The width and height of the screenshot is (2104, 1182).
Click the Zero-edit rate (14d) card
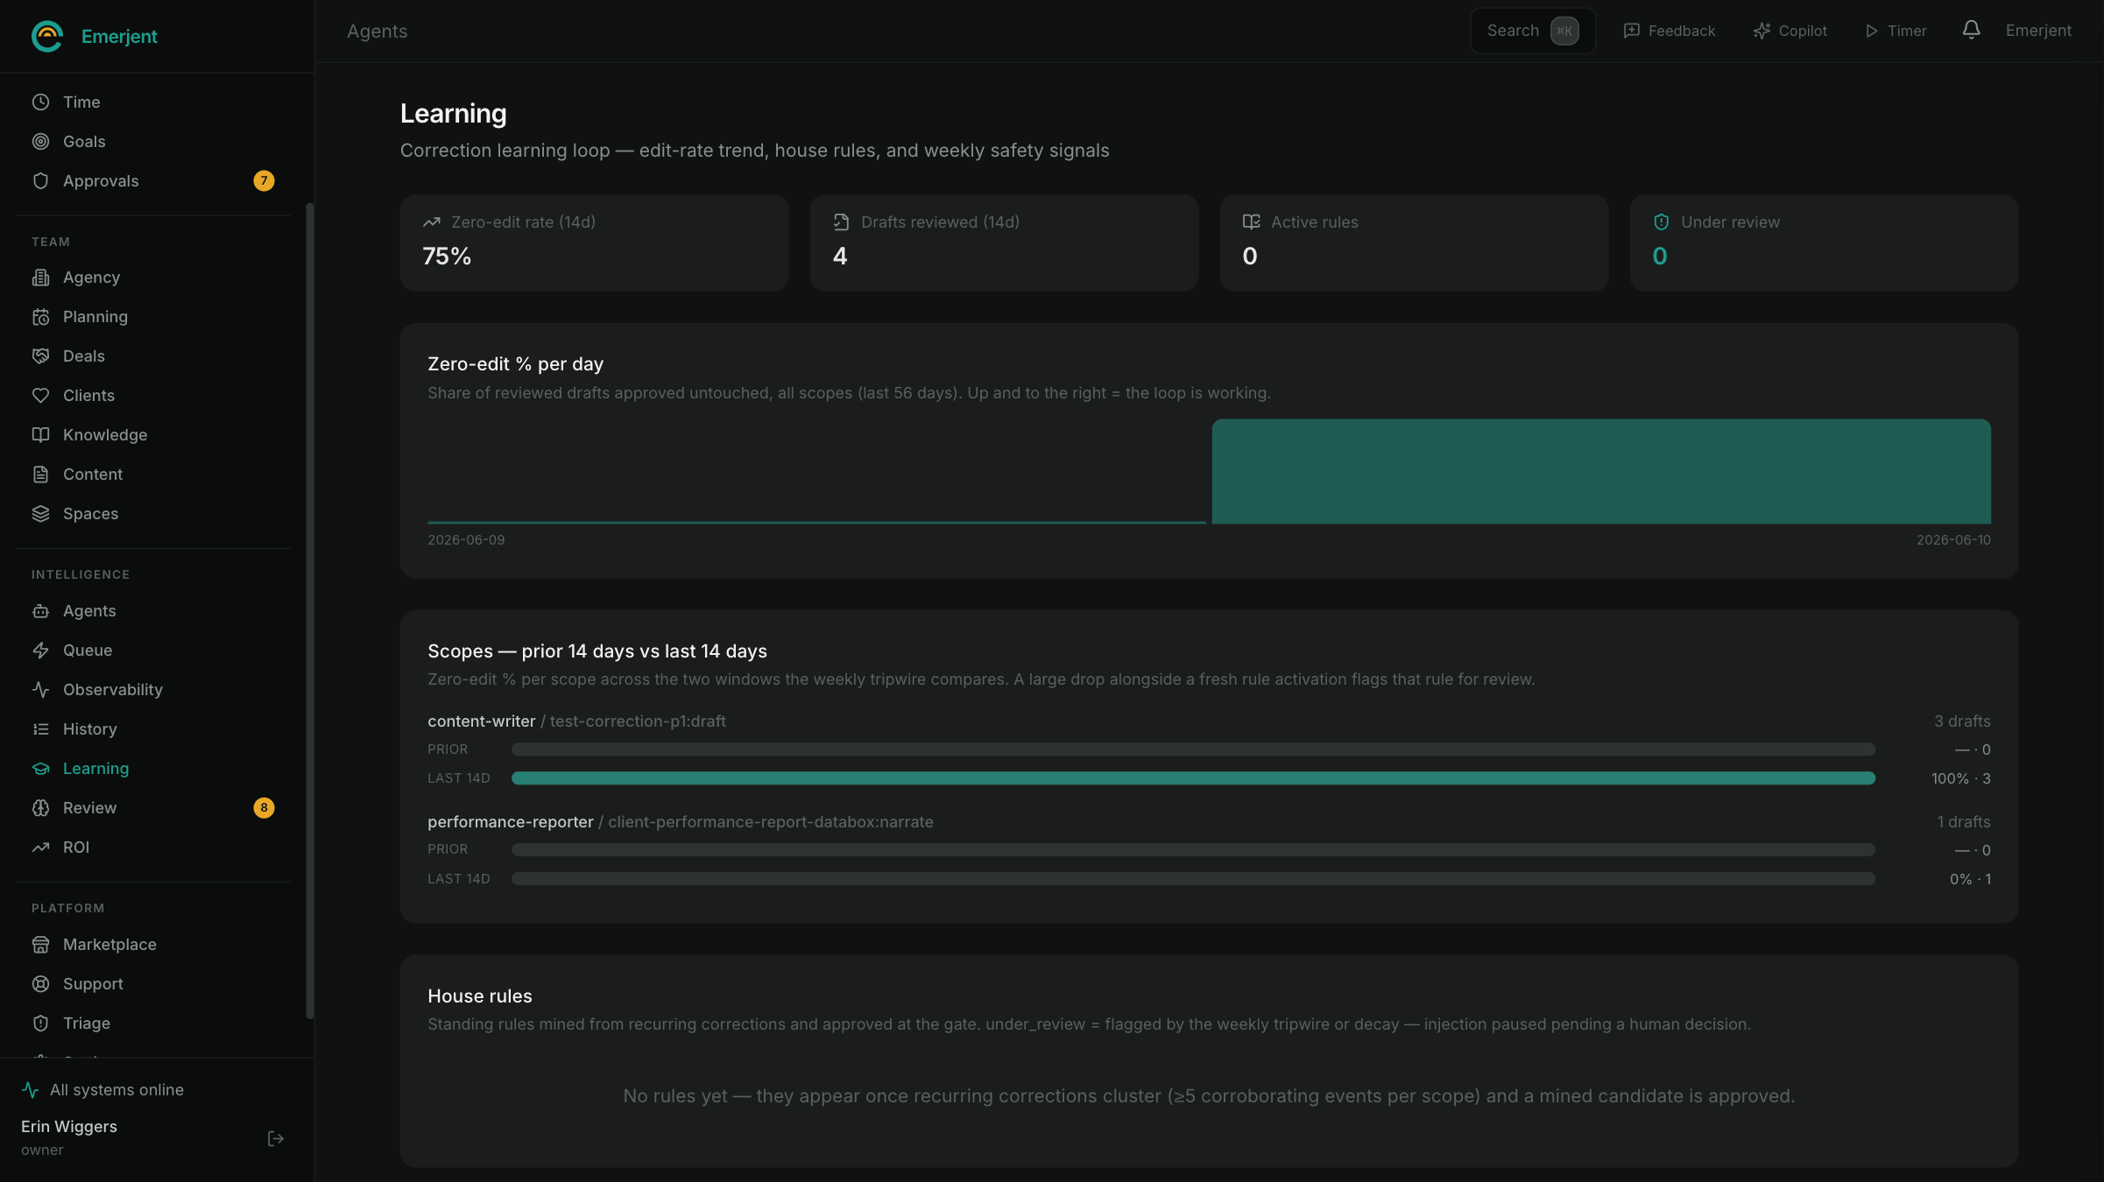594,243
